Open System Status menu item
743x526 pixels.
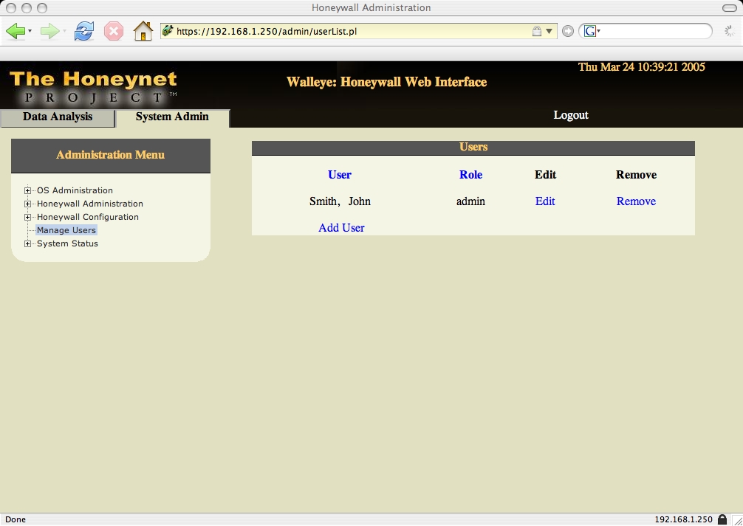tap(67, 243)
